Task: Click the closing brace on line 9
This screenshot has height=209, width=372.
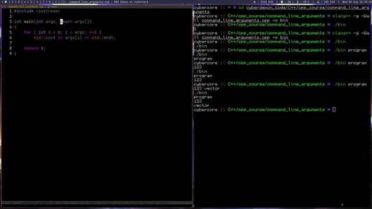Action: click(16, 54)
